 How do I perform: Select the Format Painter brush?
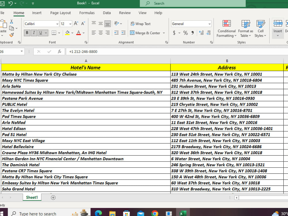pyautogui.click(x=12, y=35)
